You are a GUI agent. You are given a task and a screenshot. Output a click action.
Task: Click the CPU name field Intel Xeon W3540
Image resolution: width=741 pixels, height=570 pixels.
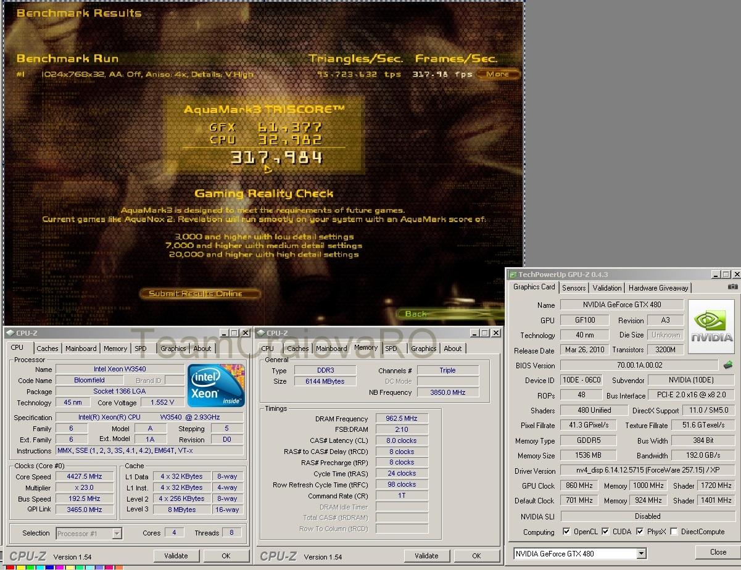pos(120,369)
